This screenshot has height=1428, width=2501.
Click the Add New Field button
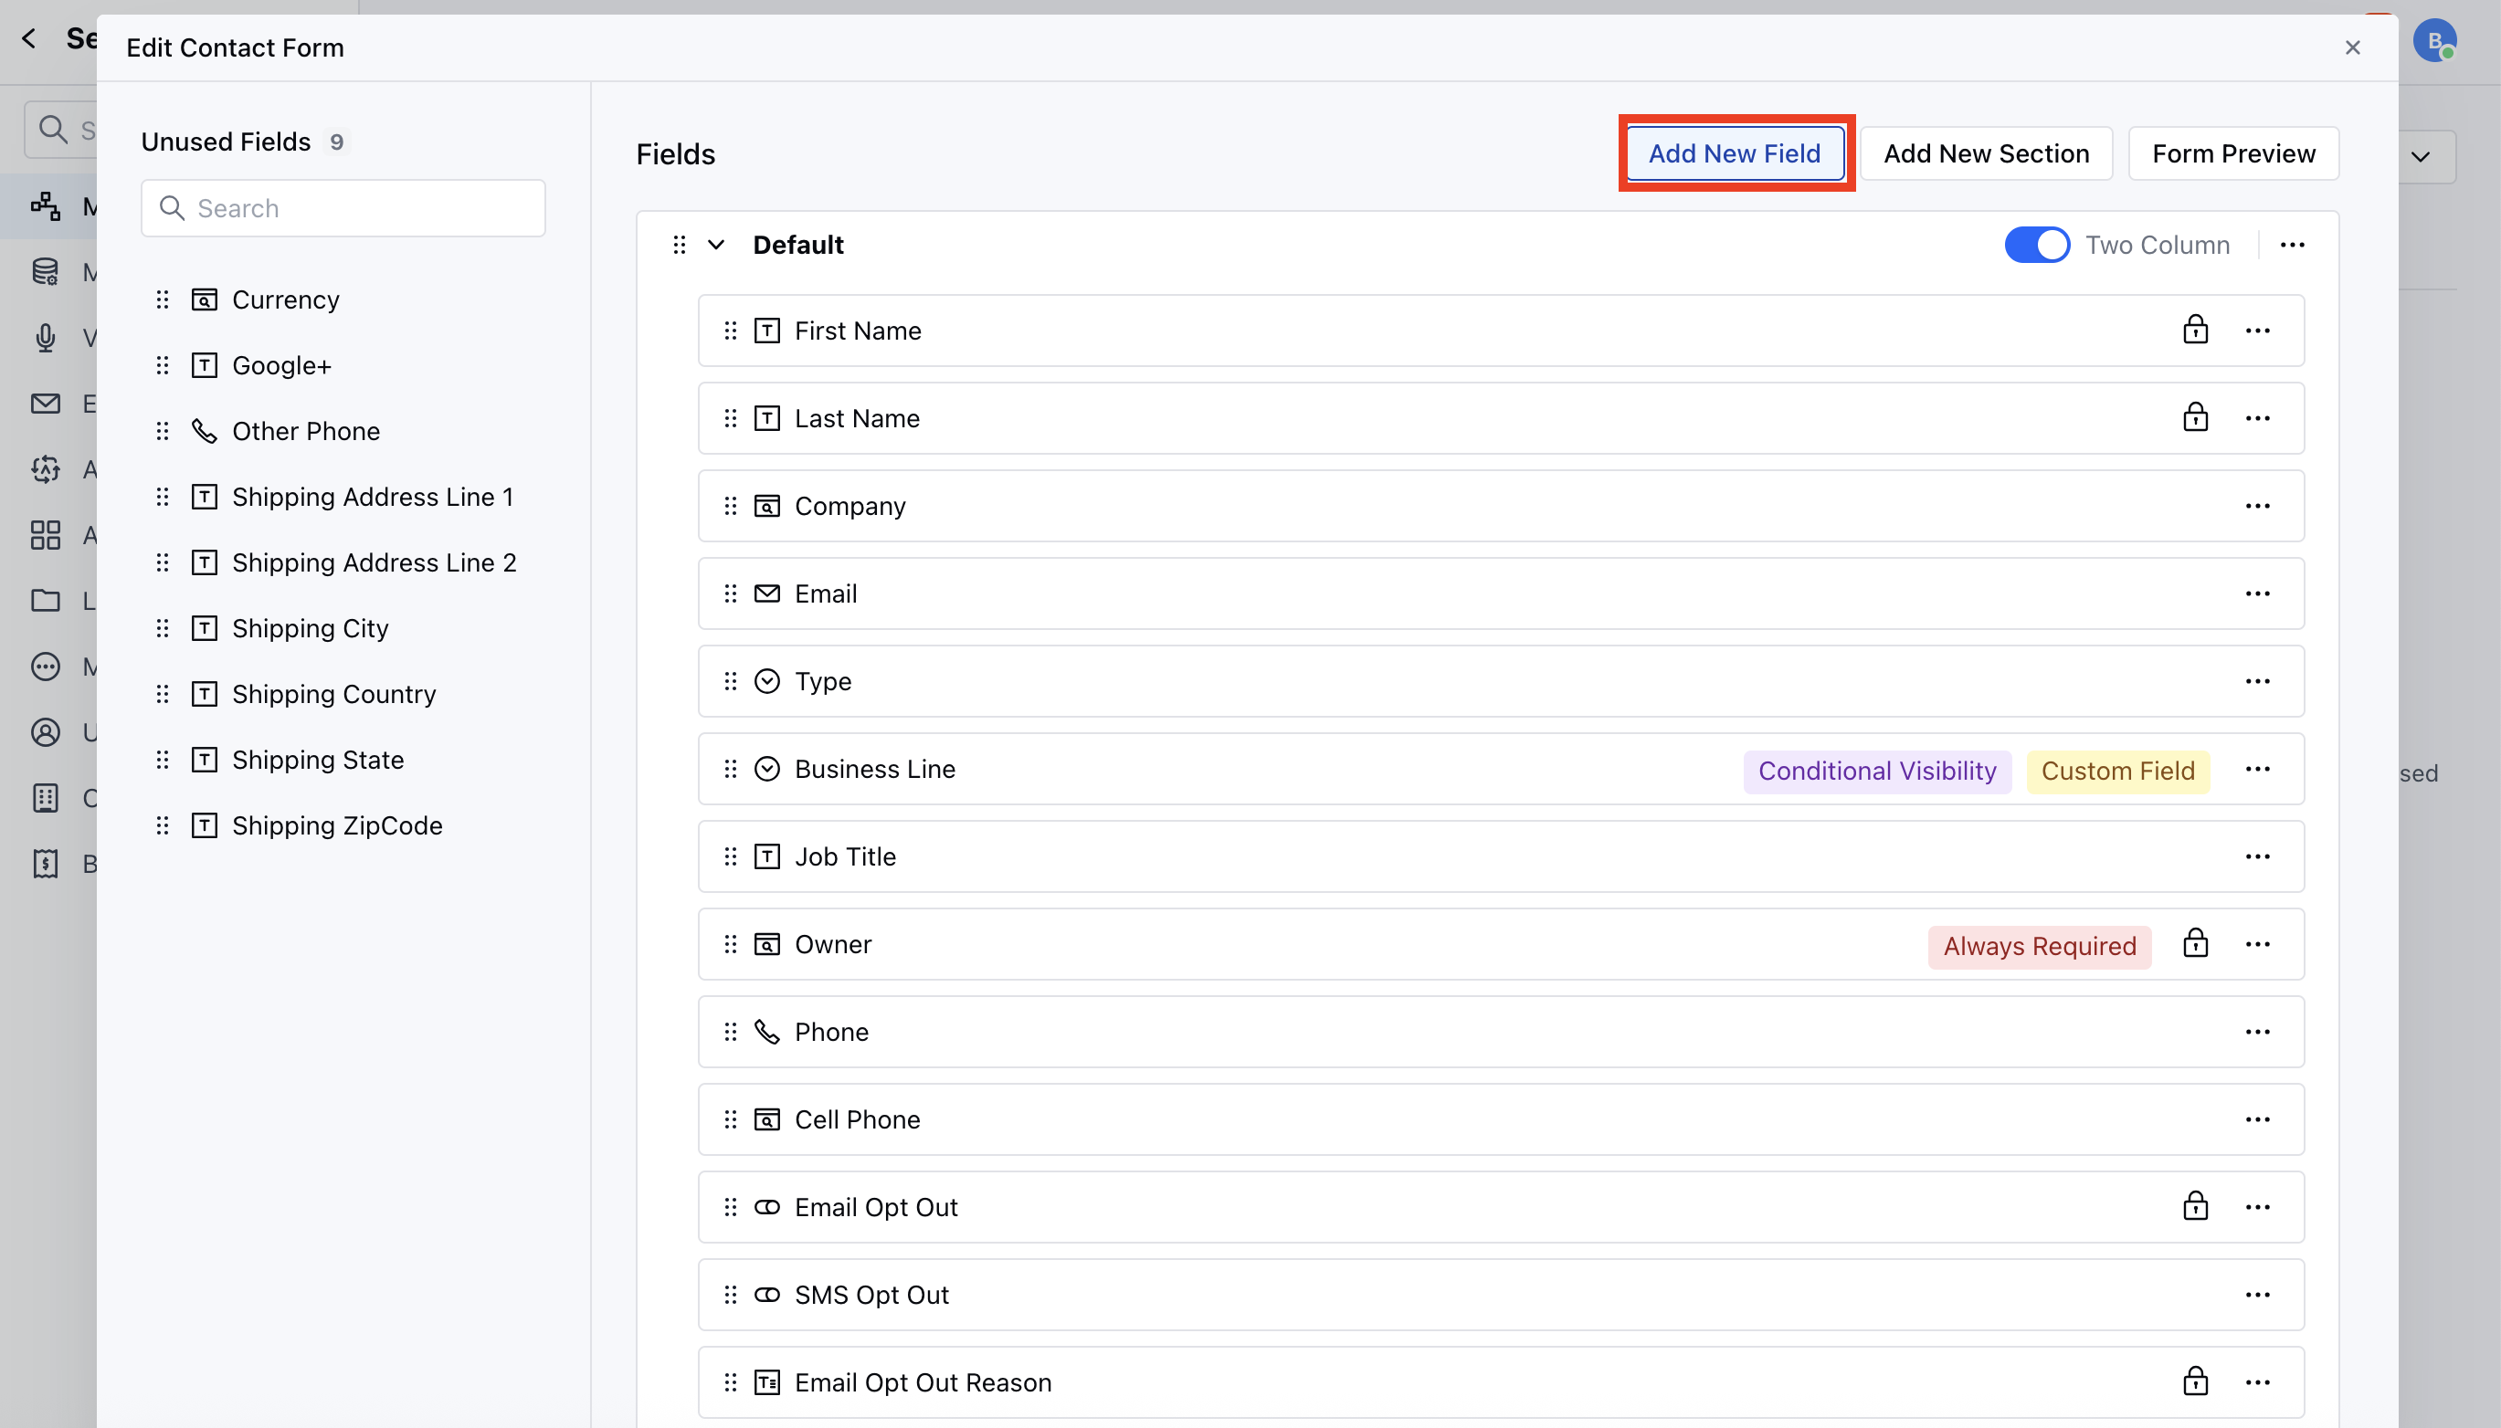(x=1734, y=153)
